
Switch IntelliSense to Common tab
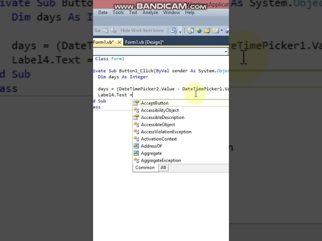(145, 168)
